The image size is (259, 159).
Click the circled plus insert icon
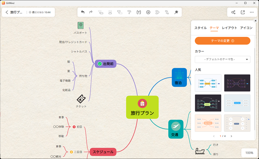pos(148,12)
